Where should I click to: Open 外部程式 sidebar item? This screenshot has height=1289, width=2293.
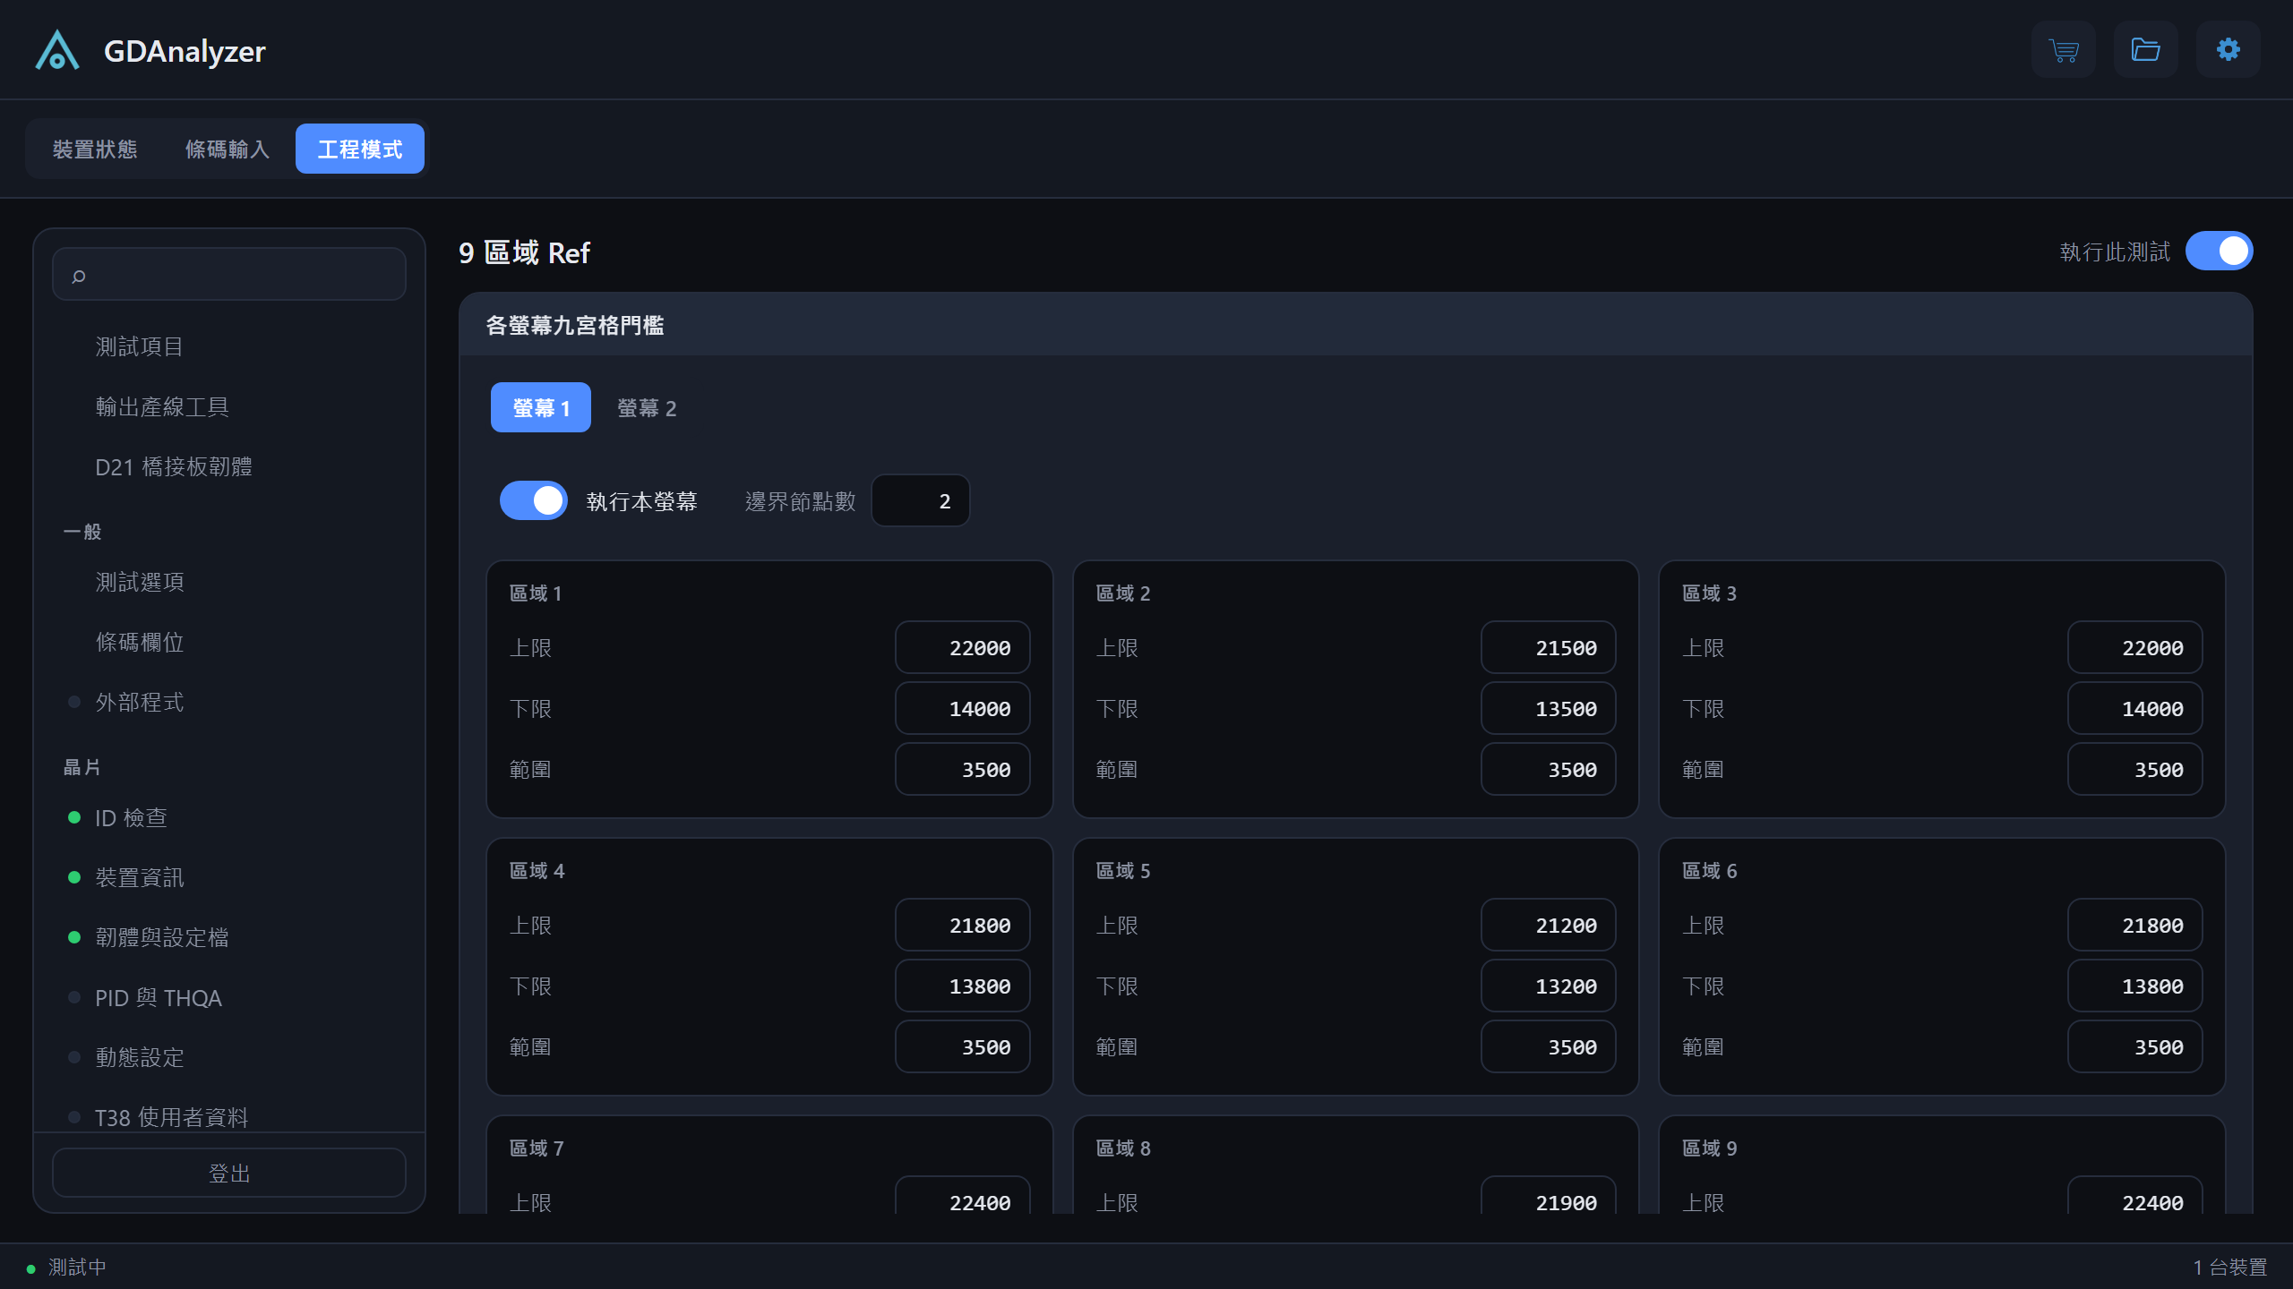[229, 702]
